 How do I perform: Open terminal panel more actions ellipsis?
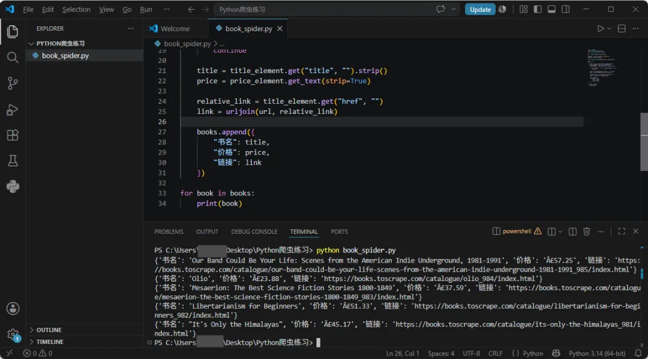click(x=601, y=231)
